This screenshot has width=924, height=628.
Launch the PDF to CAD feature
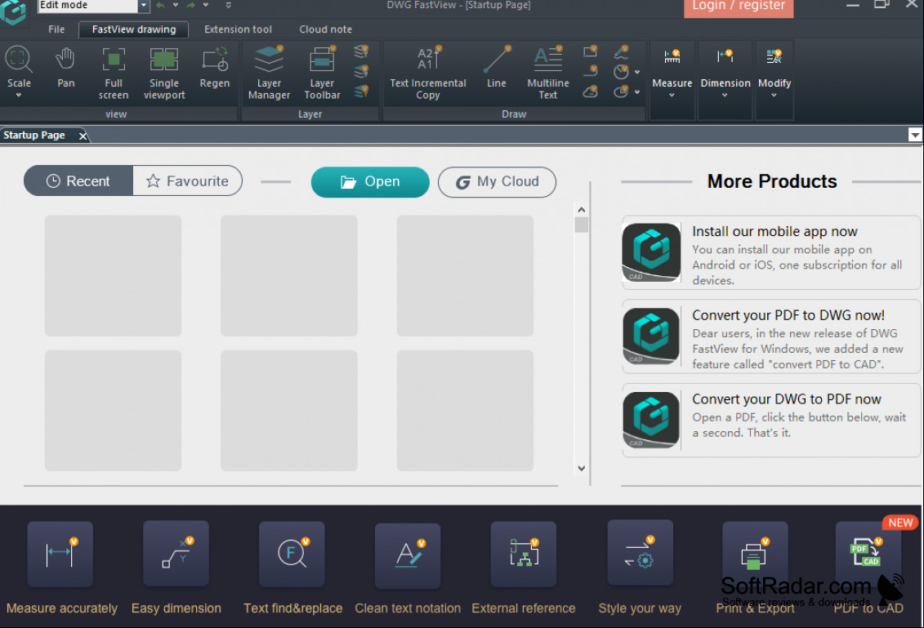(x=868, y=568)
